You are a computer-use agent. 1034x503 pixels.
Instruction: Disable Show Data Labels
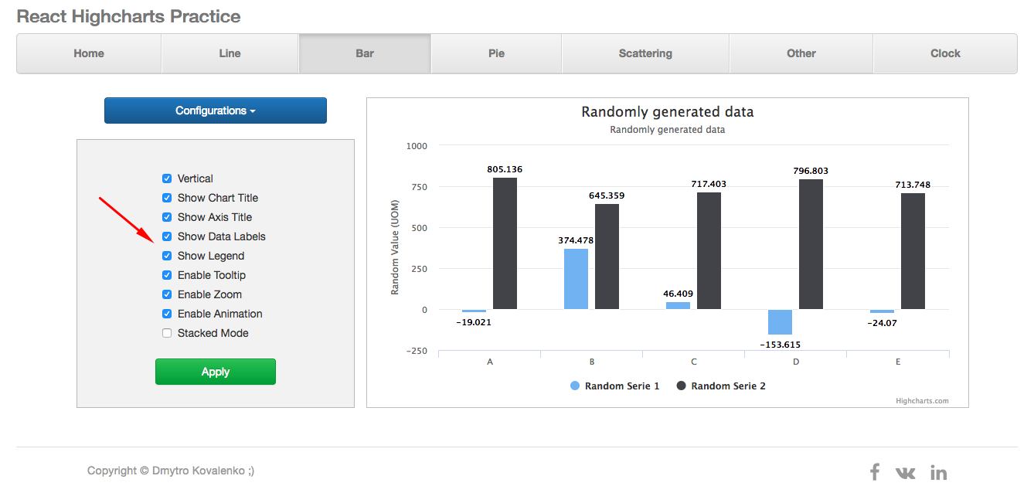166,236
